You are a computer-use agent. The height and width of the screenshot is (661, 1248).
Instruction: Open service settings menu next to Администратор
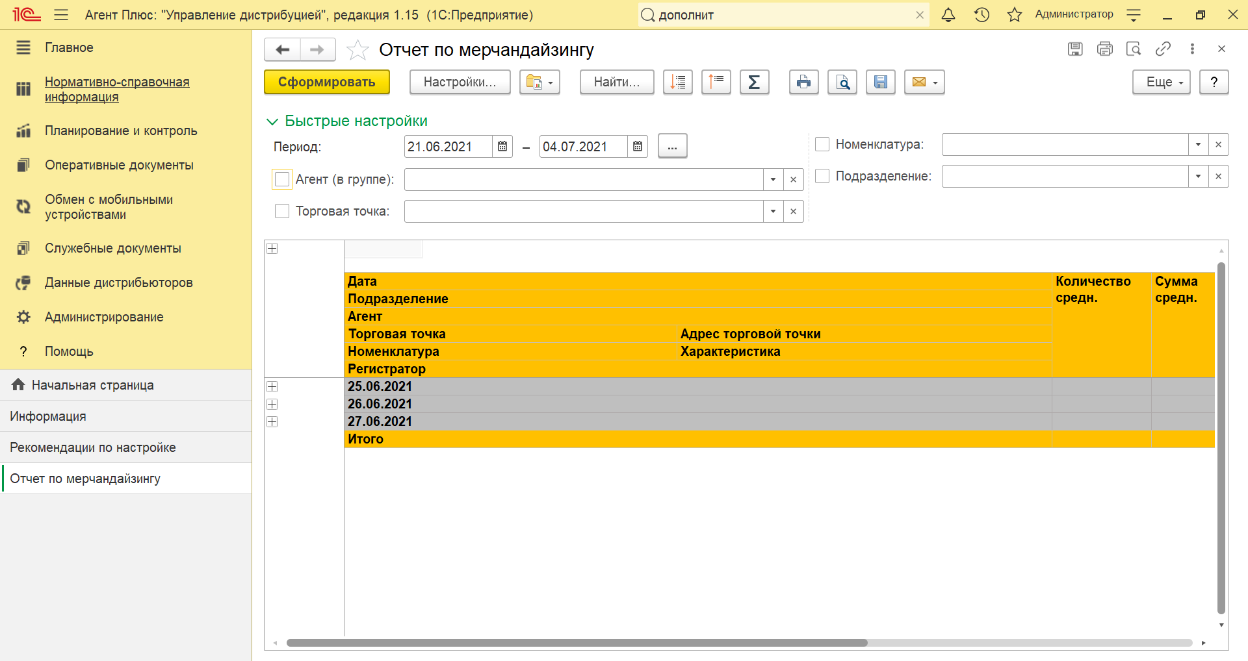(x=1134, y=15)
